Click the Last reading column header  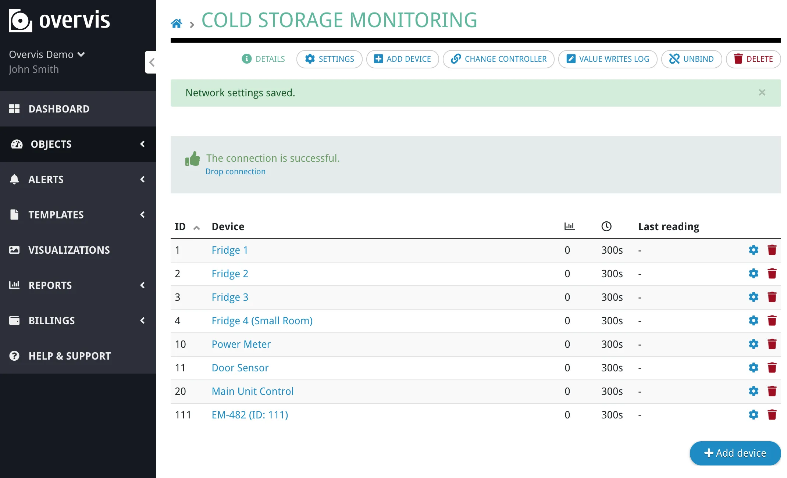click(669, 226)
